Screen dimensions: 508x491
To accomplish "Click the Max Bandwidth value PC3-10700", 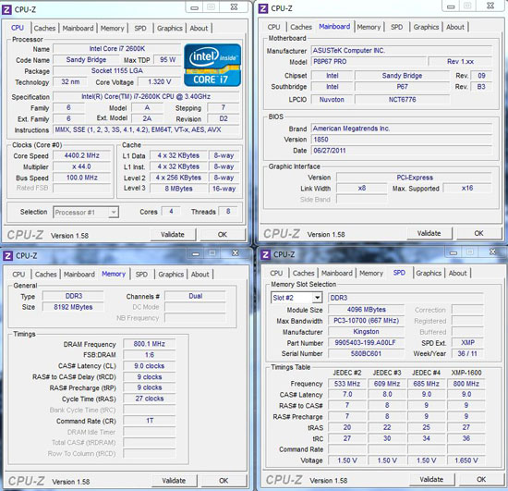I will [x=366, y=321].
